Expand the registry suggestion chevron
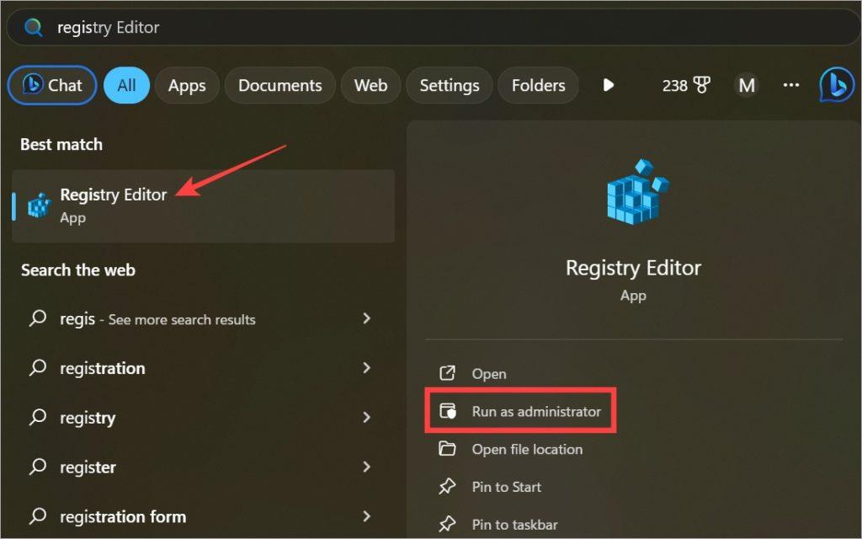Screen dimensions: 862x539 pyautogui.click(x=366, y=418)
